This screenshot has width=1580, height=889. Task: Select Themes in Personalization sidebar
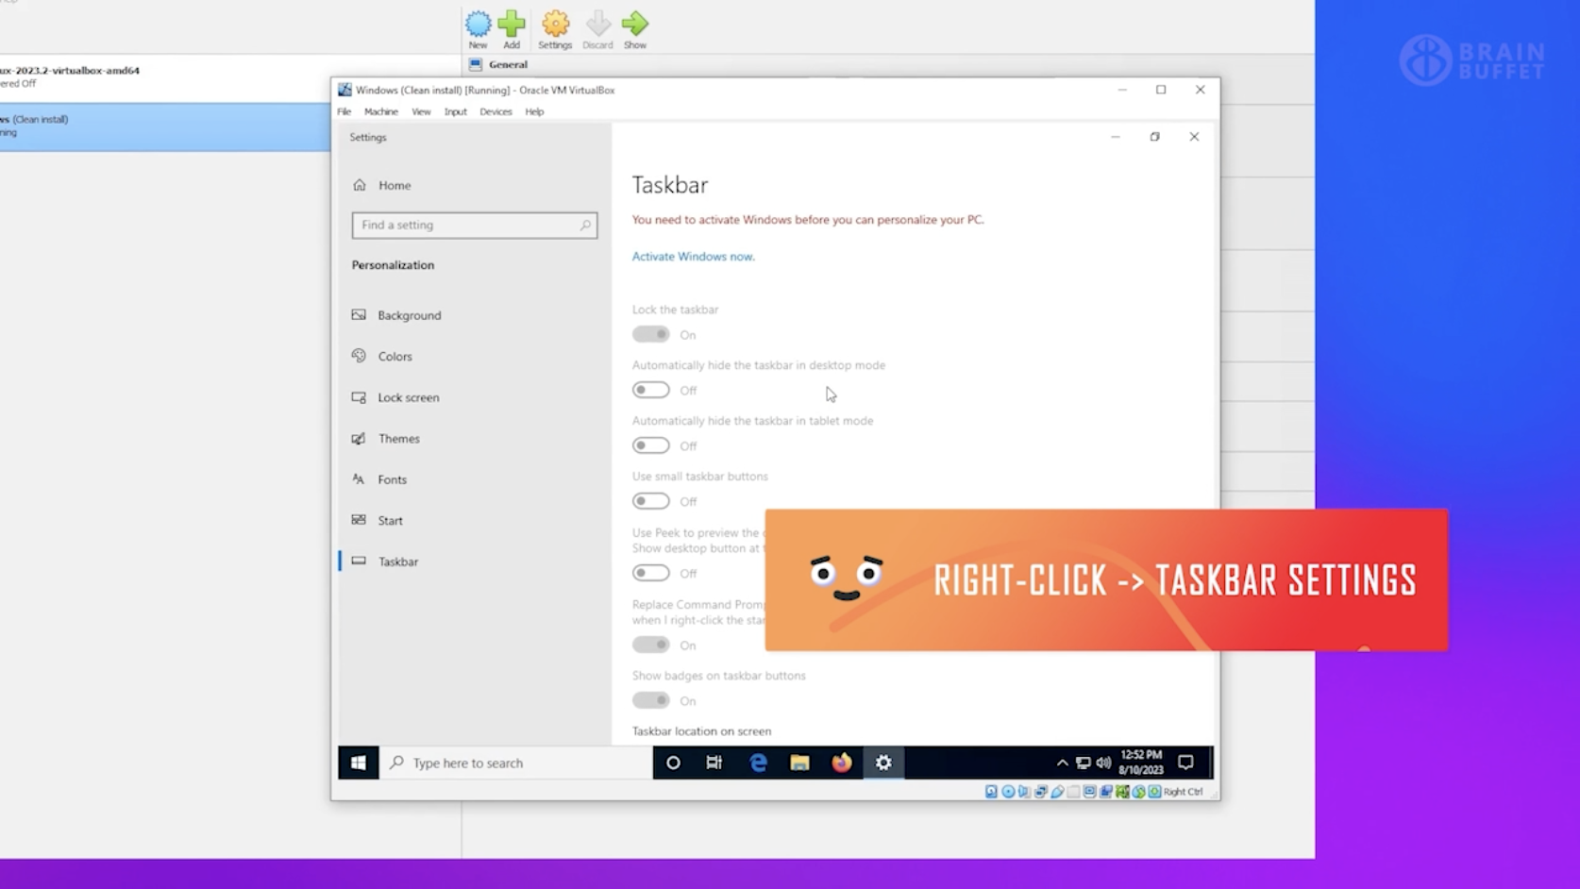(398, 439)
